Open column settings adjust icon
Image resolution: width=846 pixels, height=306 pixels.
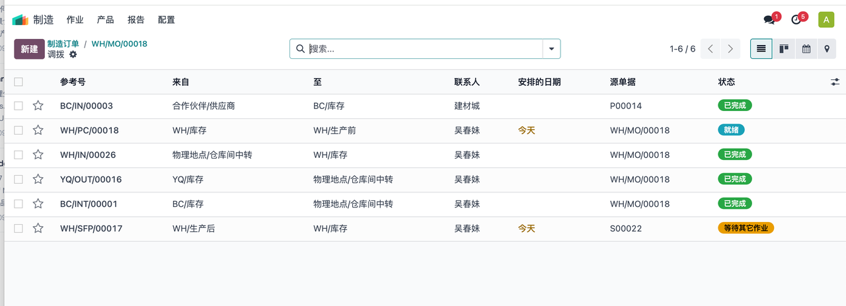pos(835,82)
